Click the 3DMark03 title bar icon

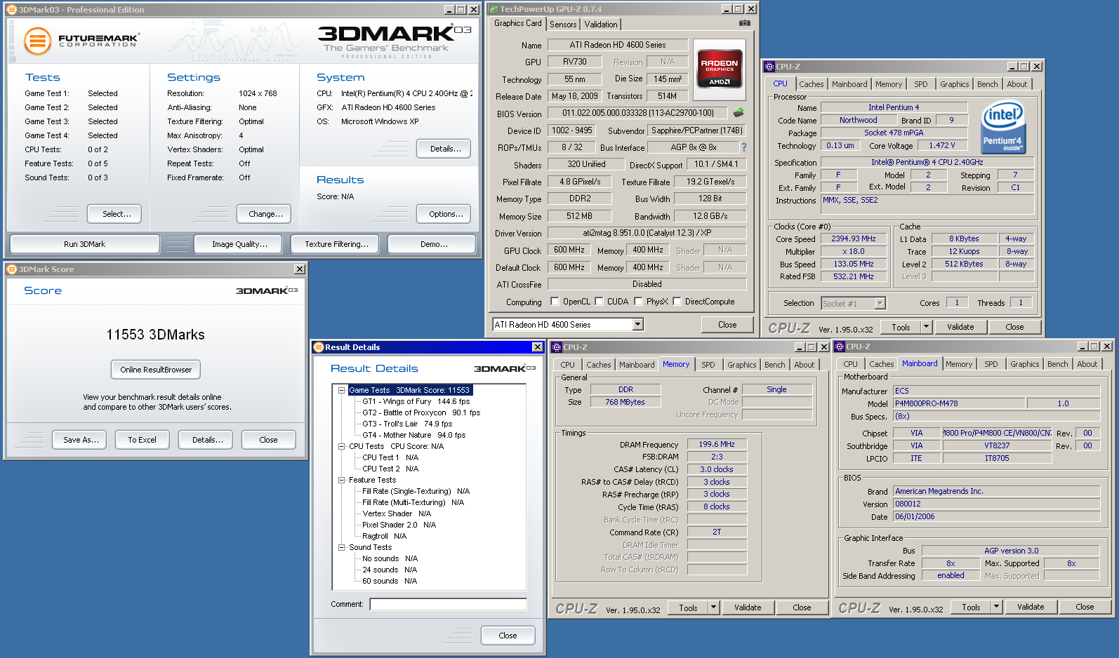click(x=11, y=10)
